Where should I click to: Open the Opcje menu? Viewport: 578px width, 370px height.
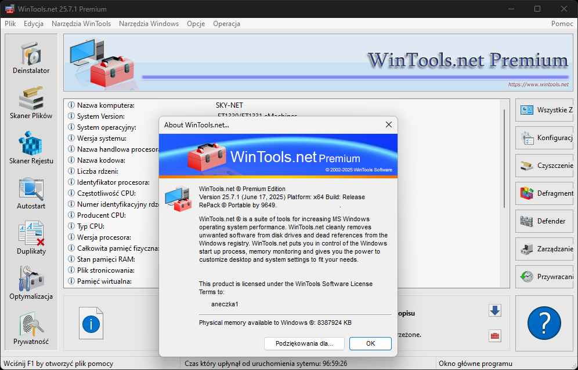196,24
